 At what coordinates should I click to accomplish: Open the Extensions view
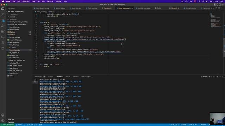tap(3, 31)
